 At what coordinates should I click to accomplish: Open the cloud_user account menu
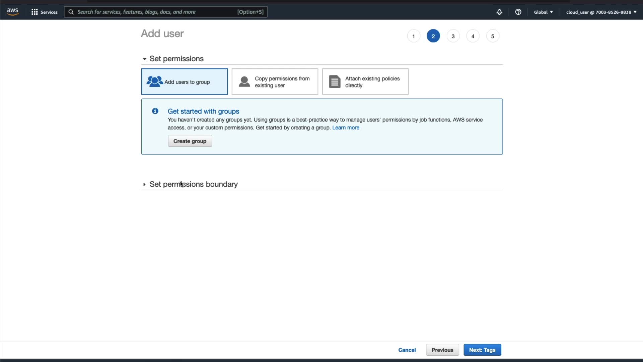(x=601, y=12)
